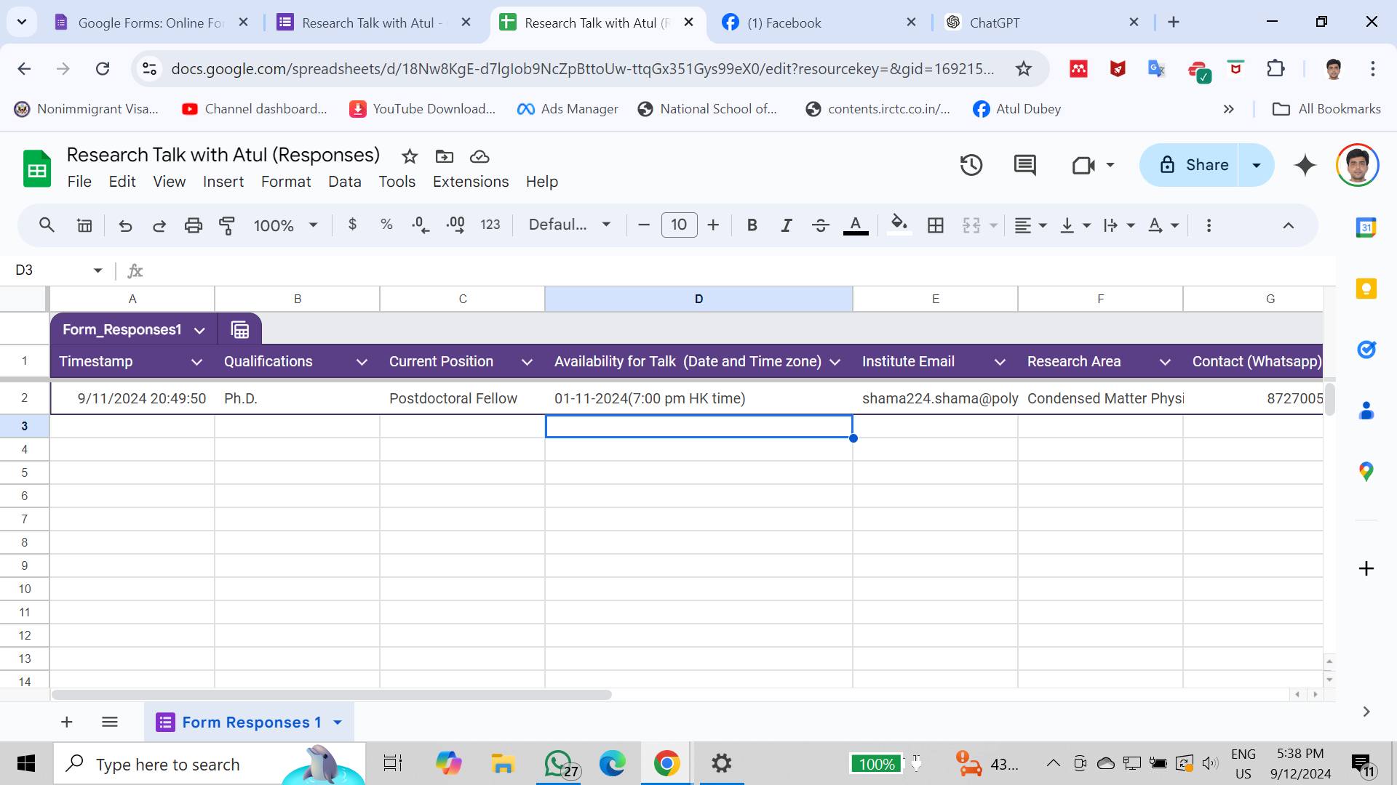Apply currency format with dollar icon
Image resolution: width=1397 pixels, height=785 pixels.
352,225
